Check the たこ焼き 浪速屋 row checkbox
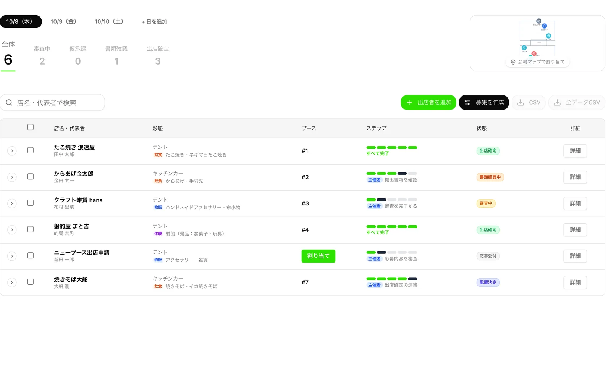The width and height of the screenshot is (611, 376). (x=31, y=150)
